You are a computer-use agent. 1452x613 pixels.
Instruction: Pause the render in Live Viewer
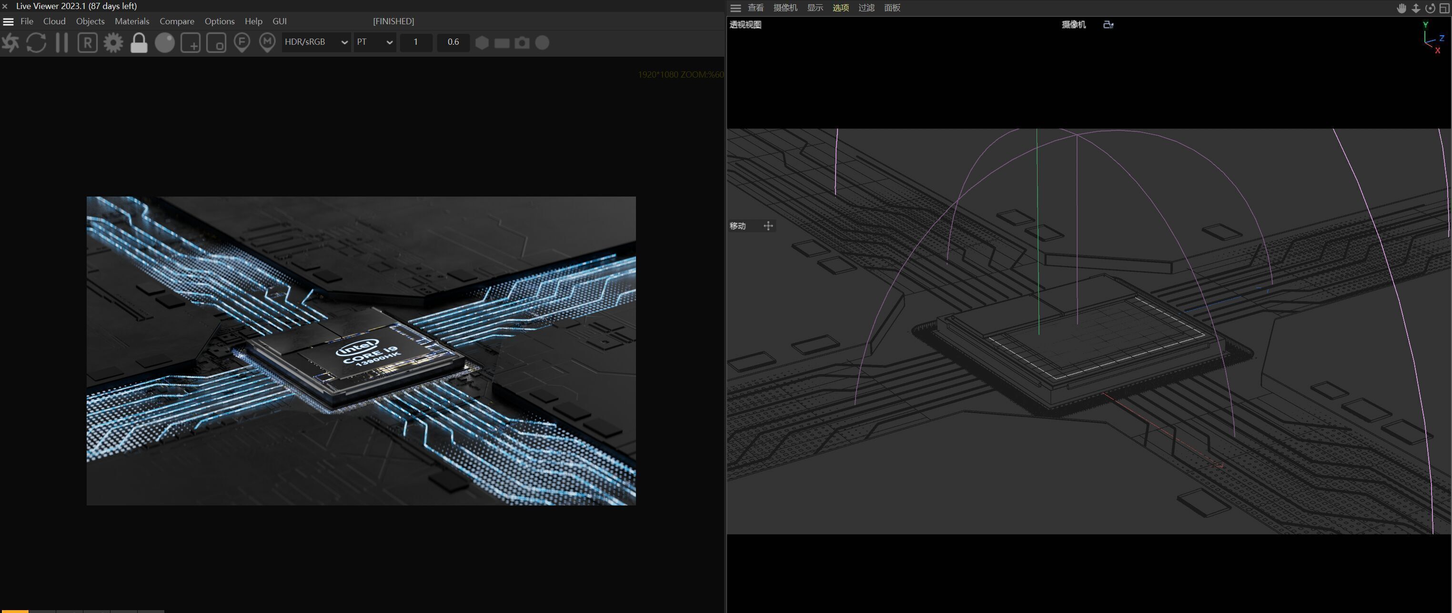pos(62,43)
